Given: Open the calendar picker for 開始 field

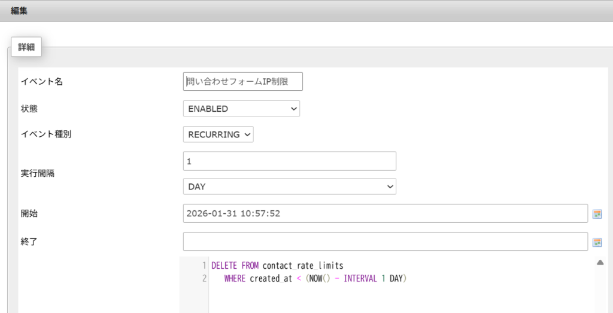Looking at the screenshot, I should [x=597, y=214].
